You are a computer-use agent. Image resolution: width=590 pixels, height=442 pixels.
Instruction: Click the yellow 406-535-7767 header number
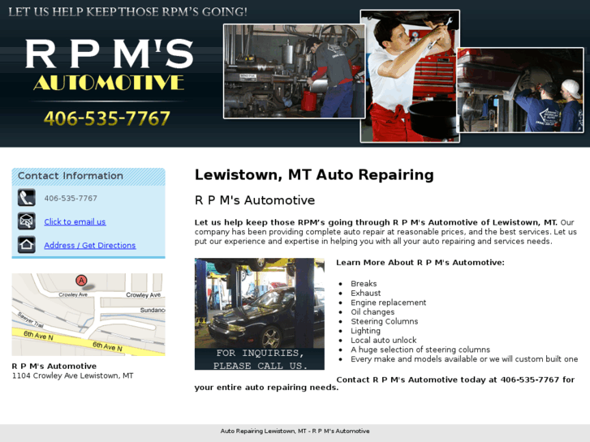[107, 118]
